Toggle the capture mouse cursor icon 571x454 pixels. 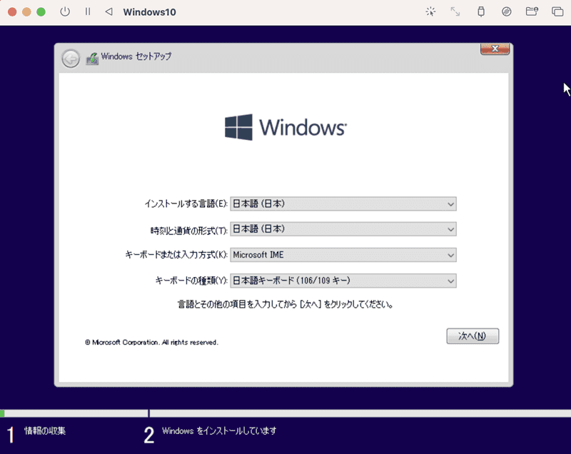pos(430,11)
